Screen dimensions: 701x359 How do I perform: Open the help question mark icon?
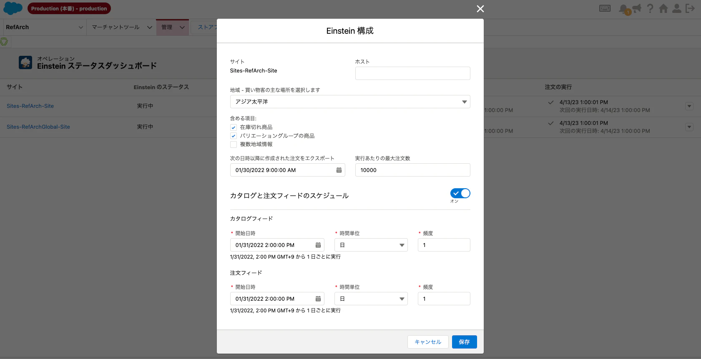[x=650, y=8]
